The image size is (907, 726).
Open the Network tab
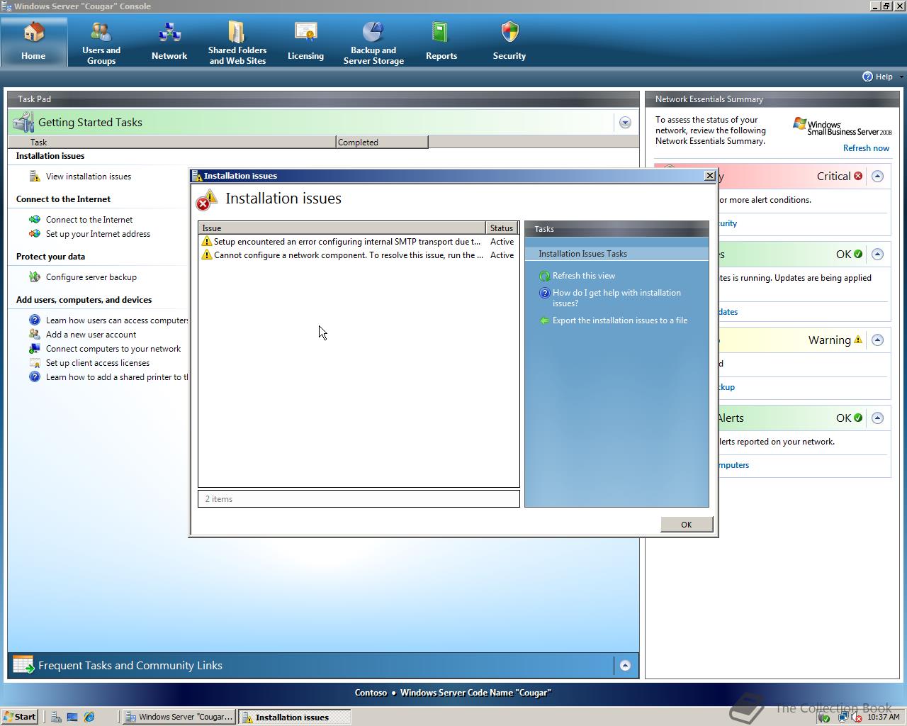[x=169, y=43]
